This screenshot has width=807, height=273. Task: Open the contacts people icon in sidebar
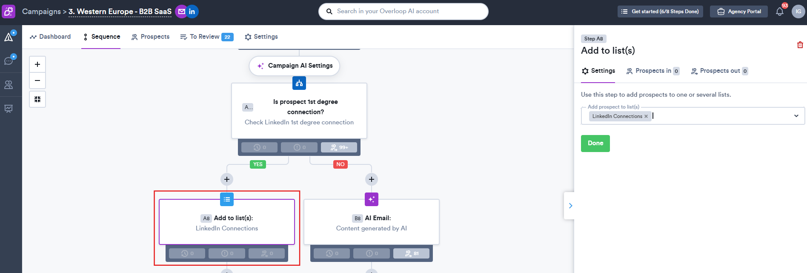[9, 85]
